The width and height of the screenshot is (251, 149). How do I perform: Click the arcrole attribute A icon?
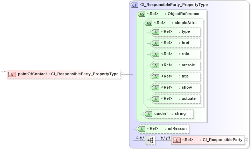[x=155, y=66]
